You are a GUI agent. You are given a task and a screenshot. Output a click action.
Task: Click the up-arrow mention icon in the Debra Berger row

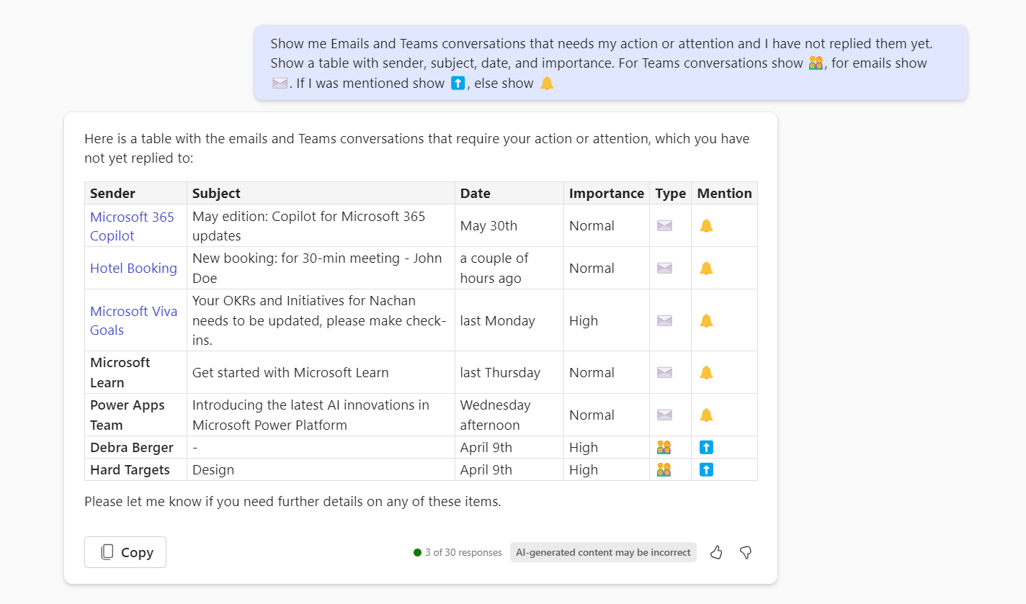click(706, 448)
